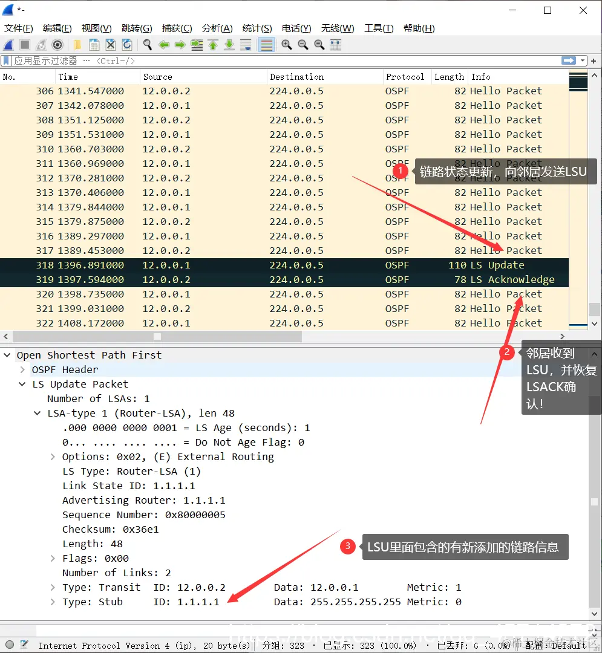Expand the Type Stub link entry
This screenshot has width=602, height=653.
(53, 602)
